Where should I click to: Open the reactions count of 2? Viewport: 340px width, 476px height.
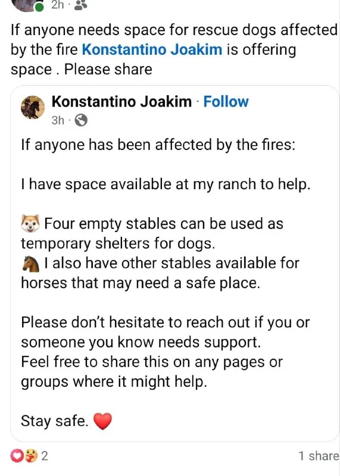click(x=45, y=456)
